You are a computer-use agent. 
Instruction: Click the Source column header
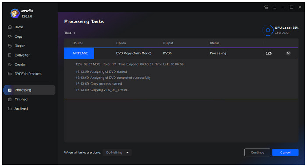point(78,43)
